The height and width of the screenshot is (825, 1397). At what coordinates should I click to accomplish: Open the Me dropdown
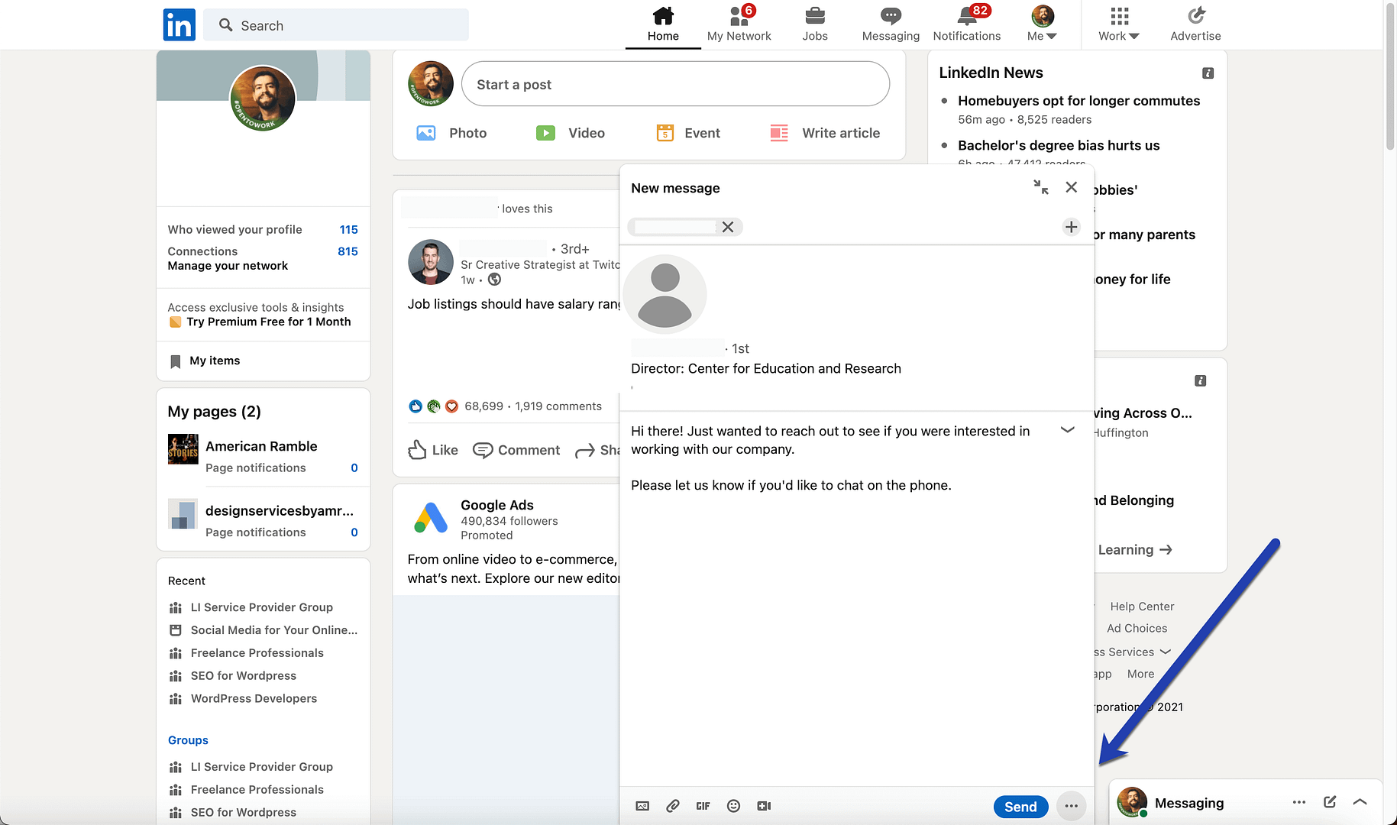[1042, 24]
